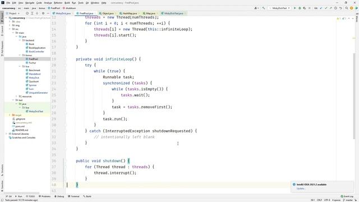Click the Update link in IDE notification

(301, 189)
